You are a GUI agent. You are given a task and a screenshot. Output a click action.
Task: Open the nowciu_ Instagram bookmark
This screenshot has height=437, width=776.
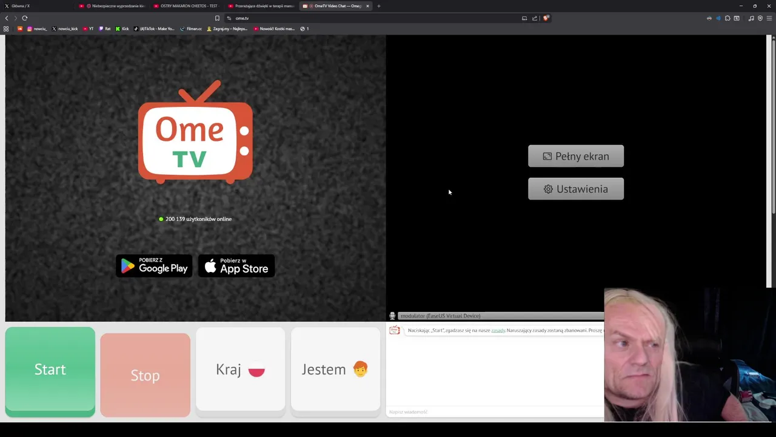coord(37,29)
